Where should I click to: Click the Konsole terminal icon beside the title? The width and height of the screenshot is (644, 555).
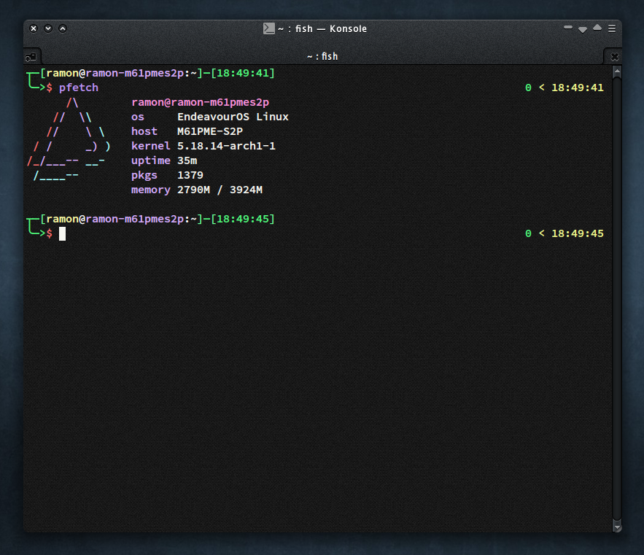(269, 28)
